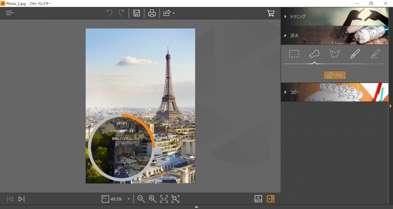Click the zoom out magnifier
The image size is (393, 209).
[x=141, y=199]
